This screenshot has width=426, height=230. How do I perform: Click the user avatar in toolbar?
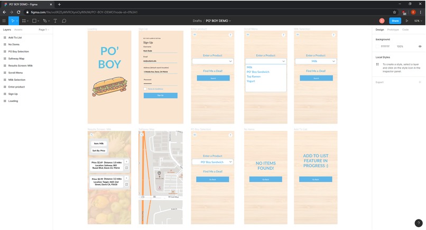(382, 21)
